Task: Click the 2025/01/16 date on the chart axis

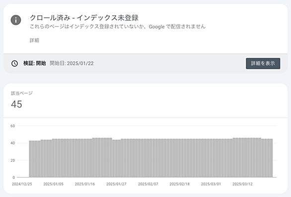Action: (x=85, y=184)
